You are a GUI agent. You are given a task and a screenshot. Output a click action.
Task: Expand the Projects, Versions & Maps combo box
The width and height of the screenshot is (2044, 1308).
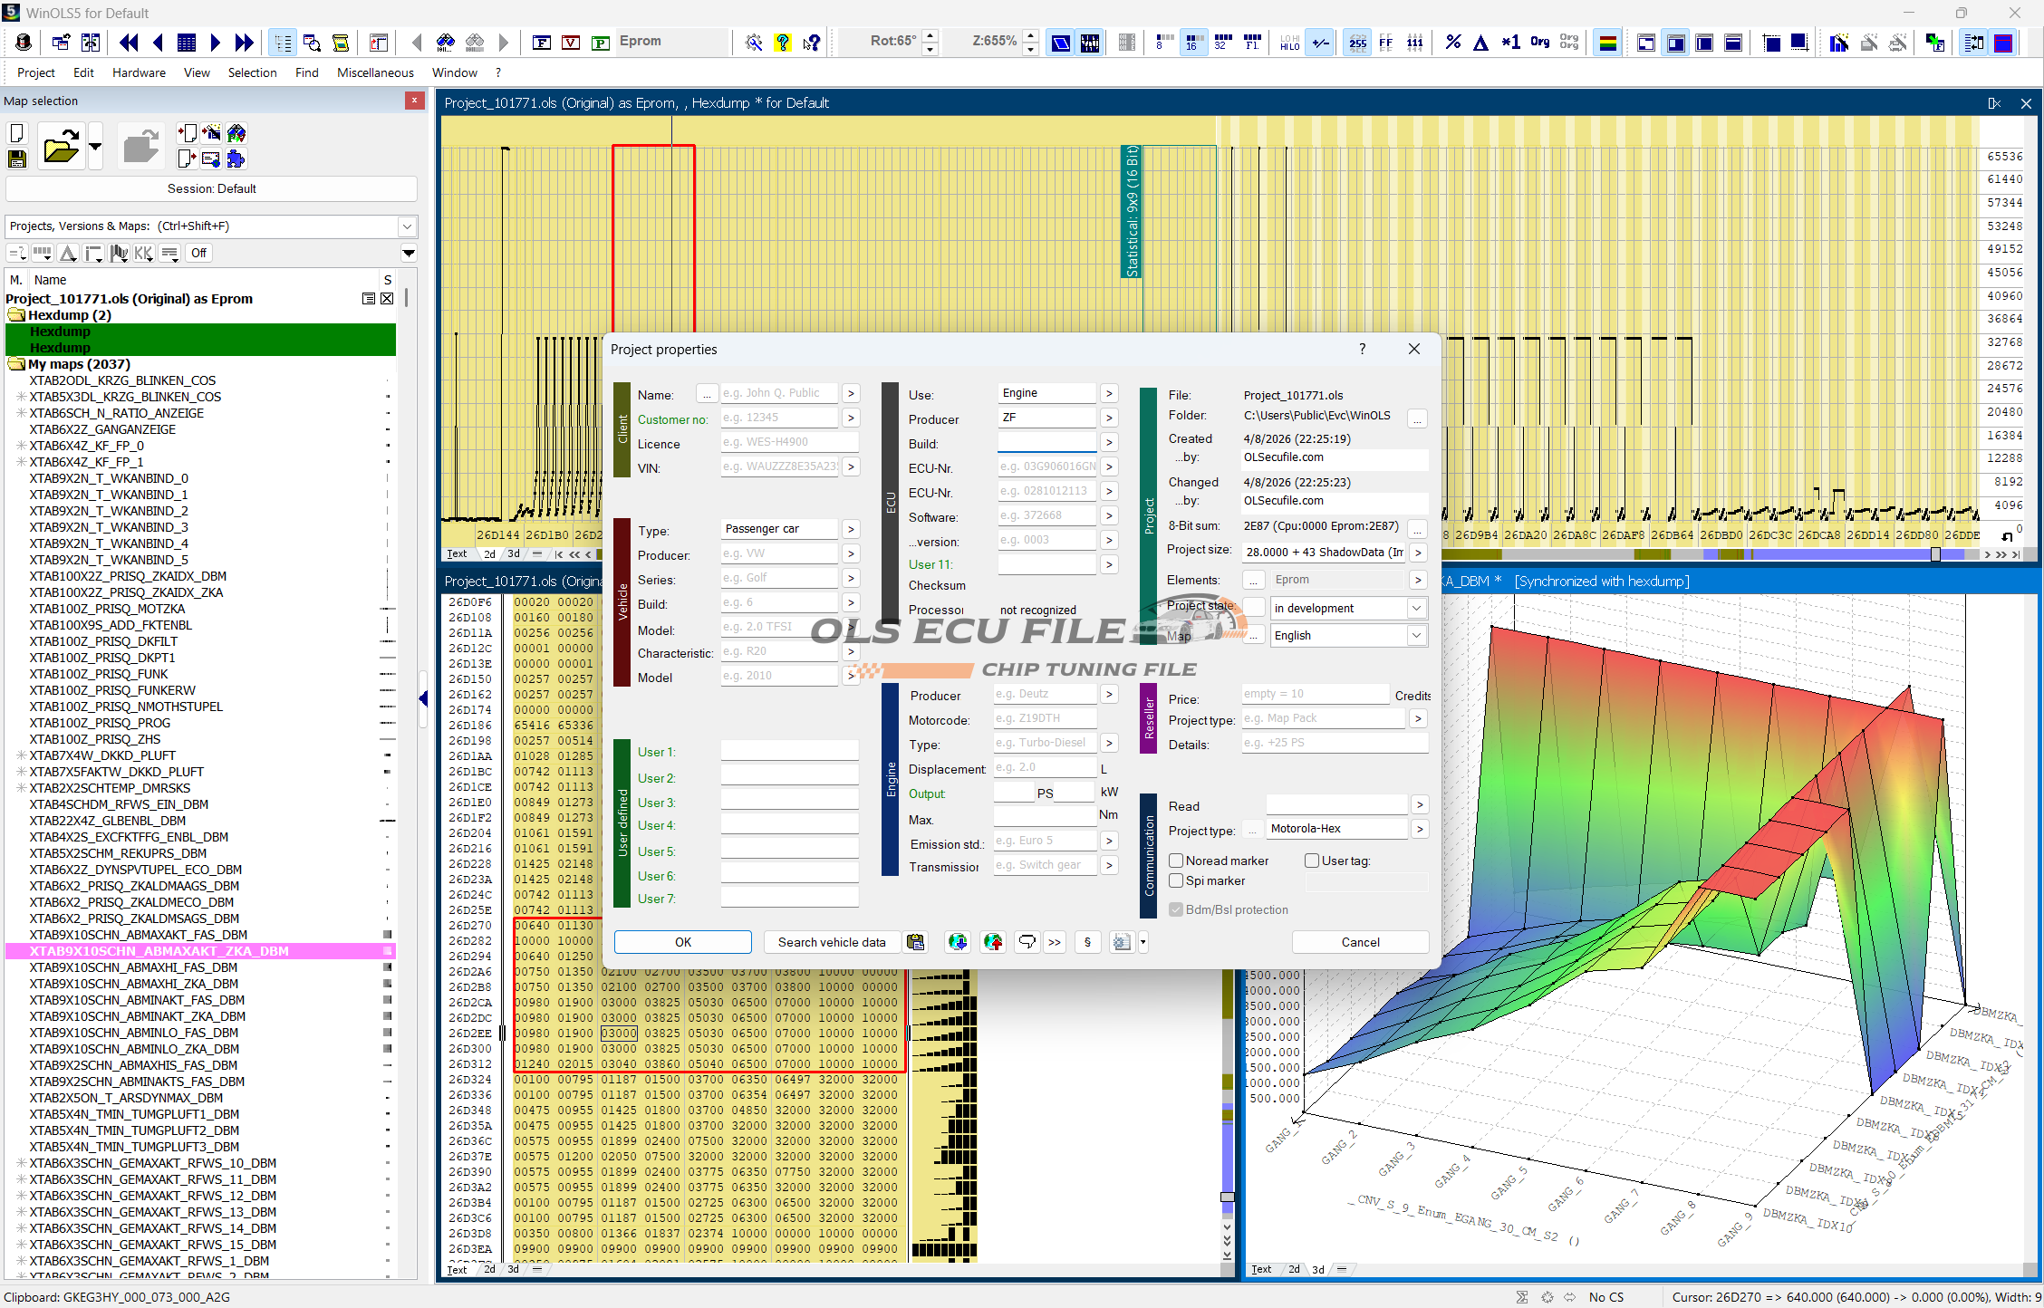(407, 226)
